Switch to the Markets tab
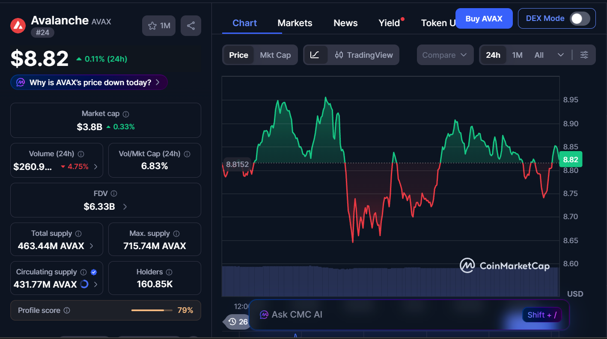The width and height of the screenshot is (607, 339). [x=295, y=23]
